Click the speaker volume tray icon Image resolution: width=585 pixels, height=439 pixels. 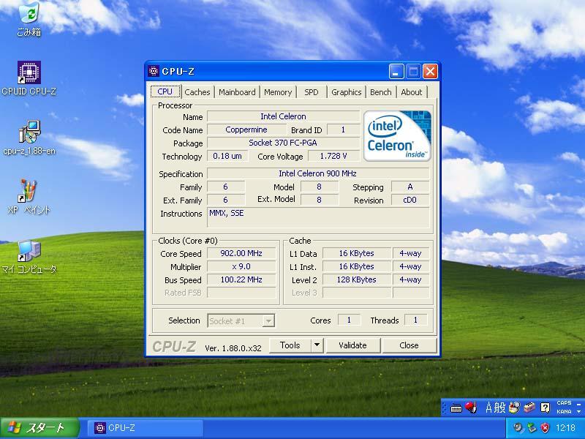pyautogui.click(x=518, y=428)
